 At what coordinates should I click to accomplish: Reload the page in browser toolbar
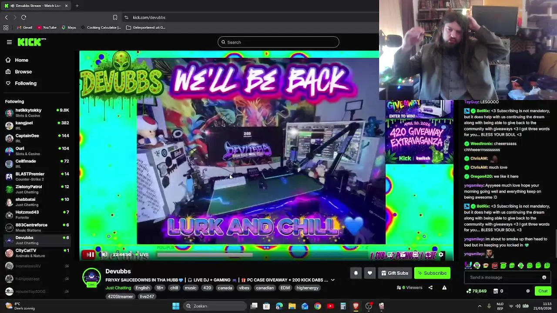tap(23, 17)
